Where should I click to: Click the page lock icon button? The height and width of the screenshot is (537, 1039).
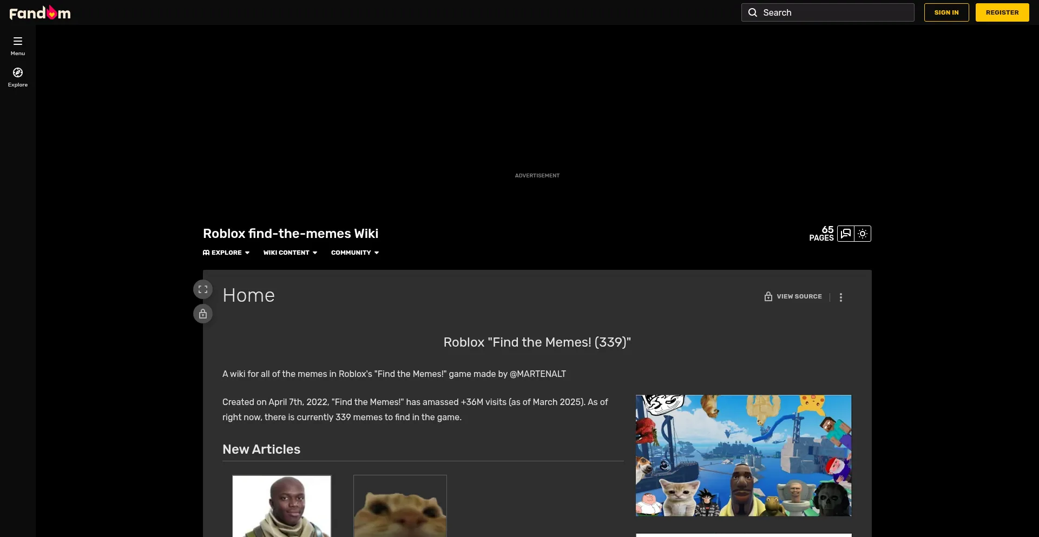coord(203,314)
